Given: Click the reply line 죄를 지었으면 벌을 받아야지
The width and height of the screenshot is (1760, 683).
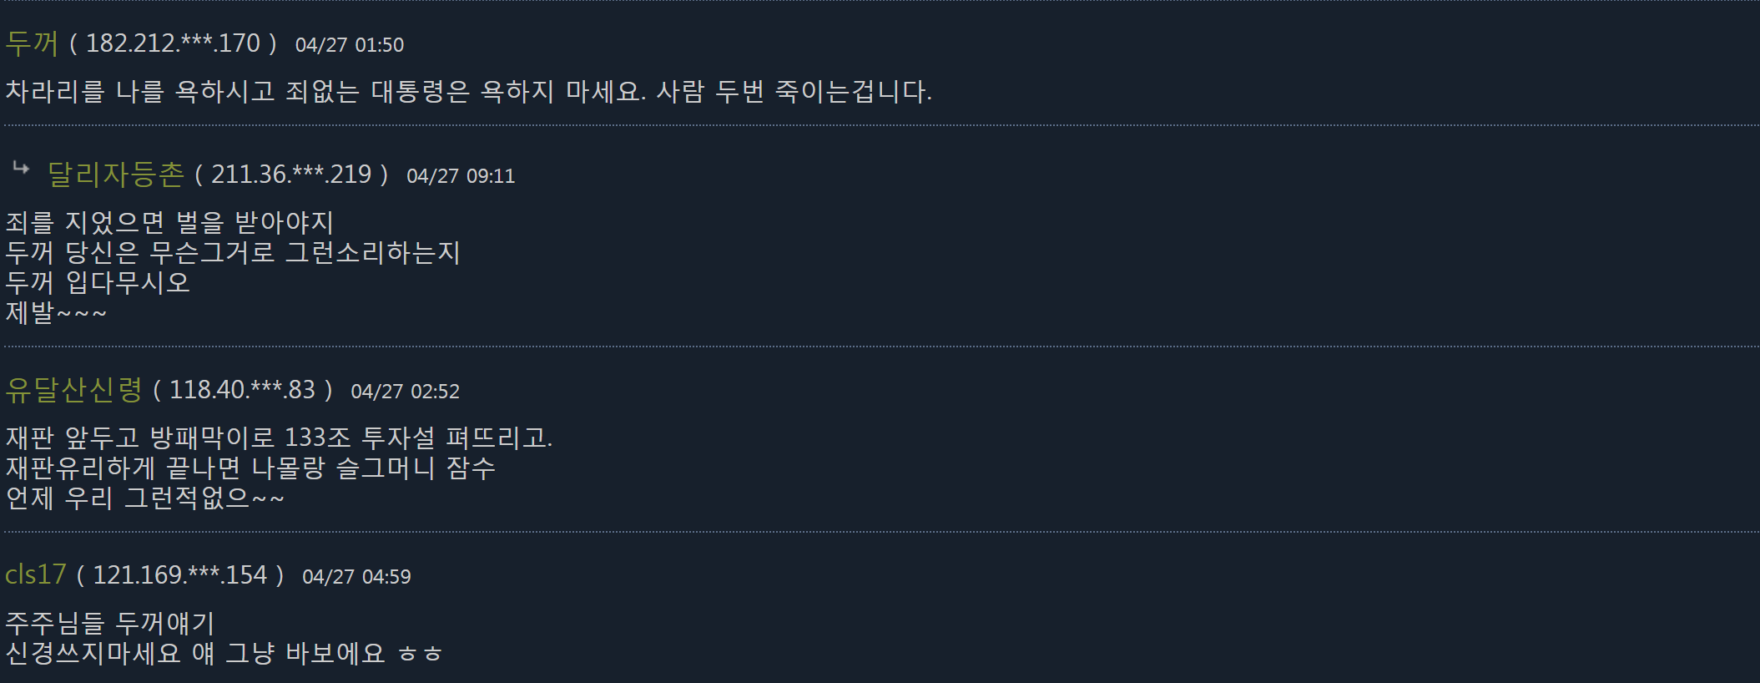Looking at the screenshot, I should 169,222.
